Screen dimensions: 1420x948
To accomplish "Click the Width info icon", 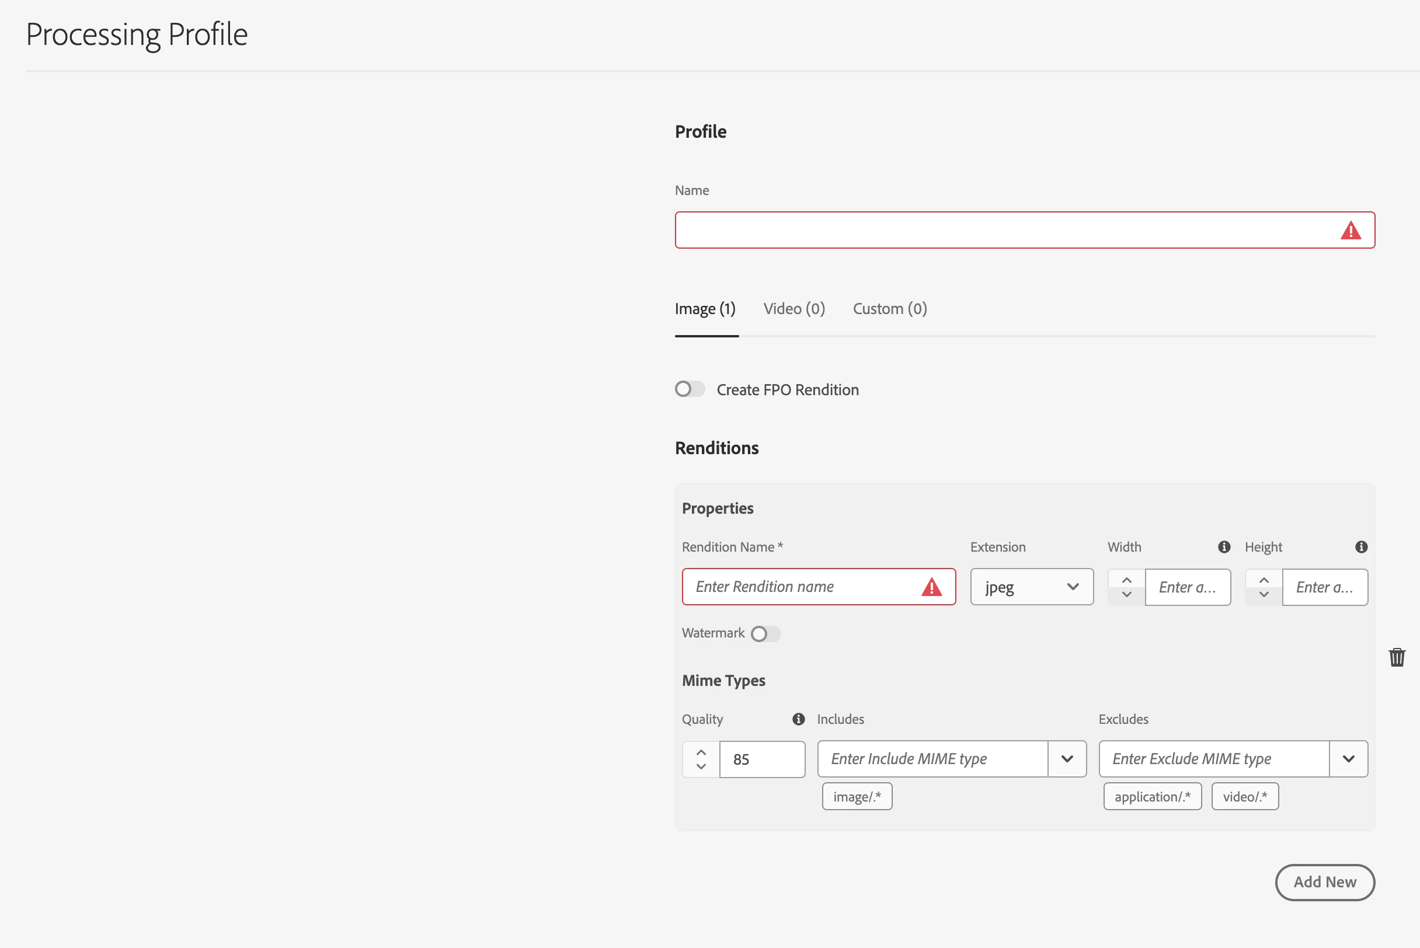I will click(1224, 547).
